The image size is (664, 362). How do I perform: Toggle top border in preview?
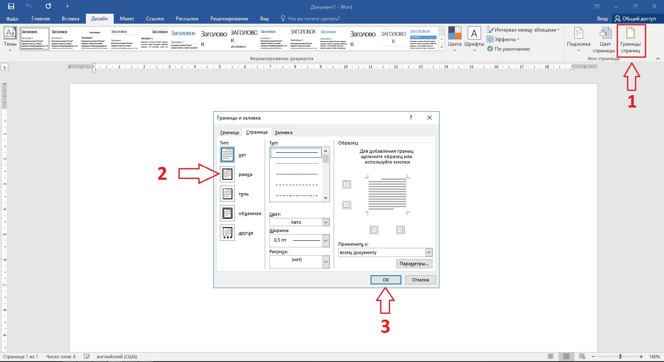coord(347,184)
